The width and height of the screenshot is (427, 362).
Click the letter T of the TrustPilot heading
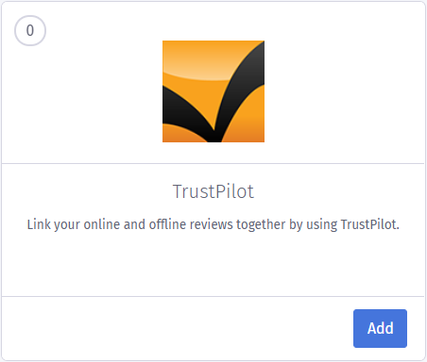178,191
